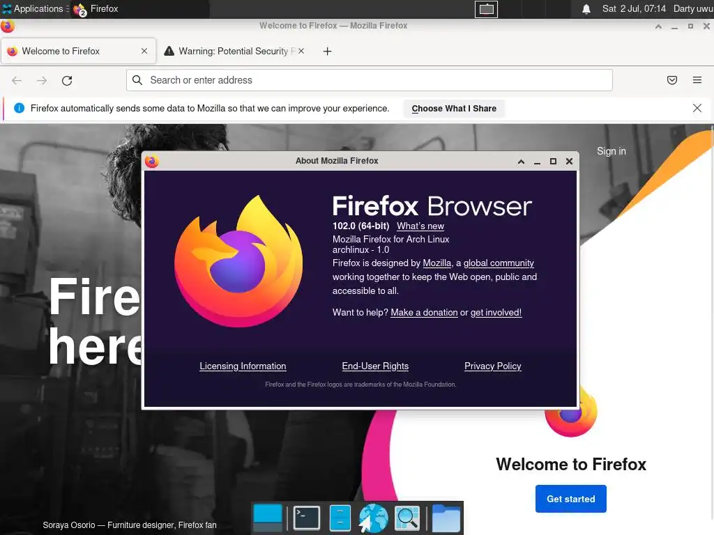This screenshot has height=535, width=714.
Task: Open the What's new link
Action: [x=420, y=226]
